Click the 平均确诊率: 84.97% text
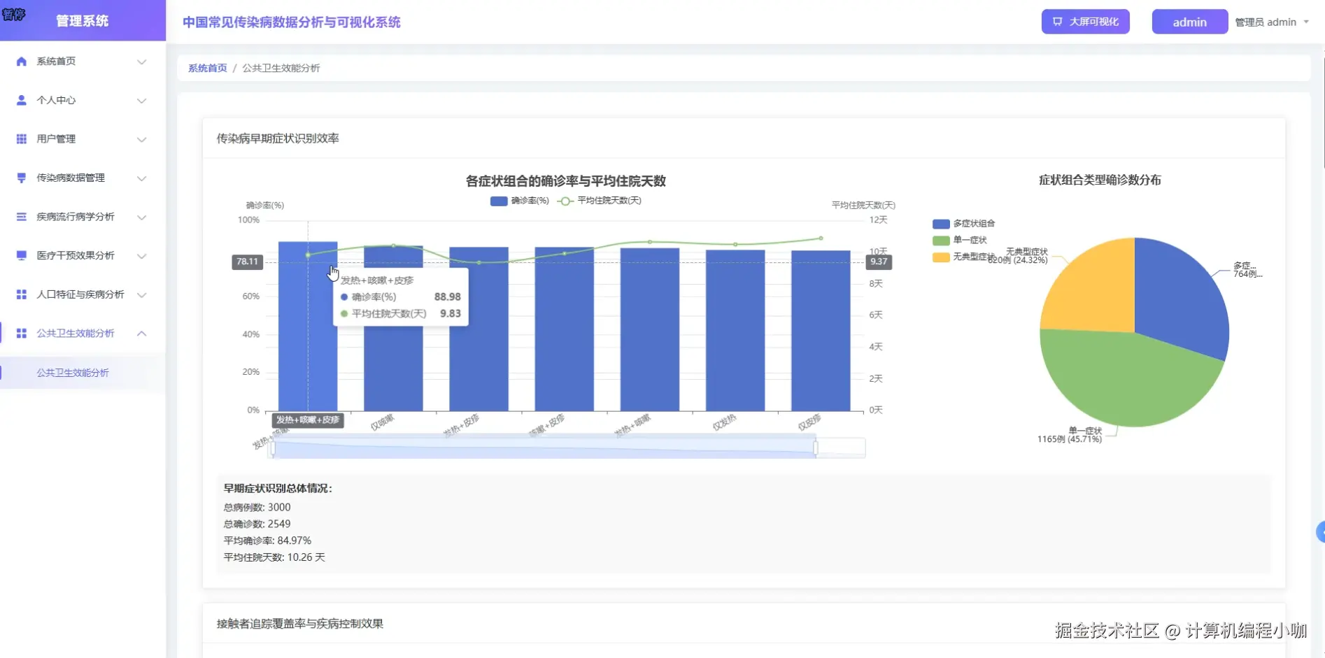The image size is (1325, 658). pos(267,541)
